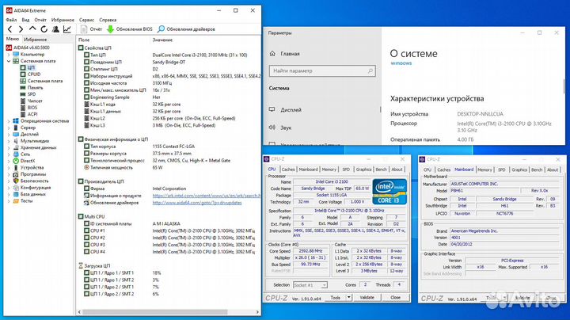Select the Тесты tree node
Image resolution: width=570 pixels, height=320 pixels.
click(27, 200)
